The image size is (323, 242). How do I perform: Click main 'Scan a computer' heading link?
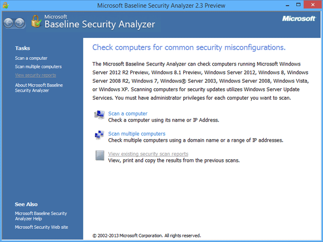[x=128, y=113]
